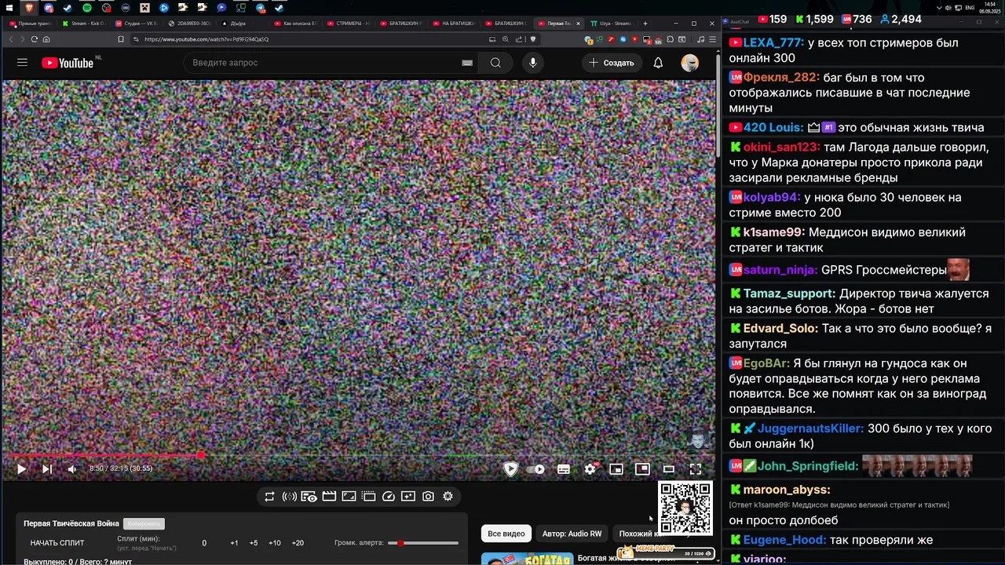Toggle subtitles in the video player
This screenshot has width=1005, height=565.
pos(564,469)
